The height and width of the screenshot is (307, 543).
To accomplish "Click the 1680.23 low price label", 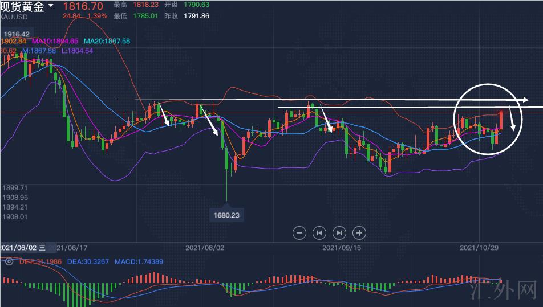I will (x=226, y=215).
